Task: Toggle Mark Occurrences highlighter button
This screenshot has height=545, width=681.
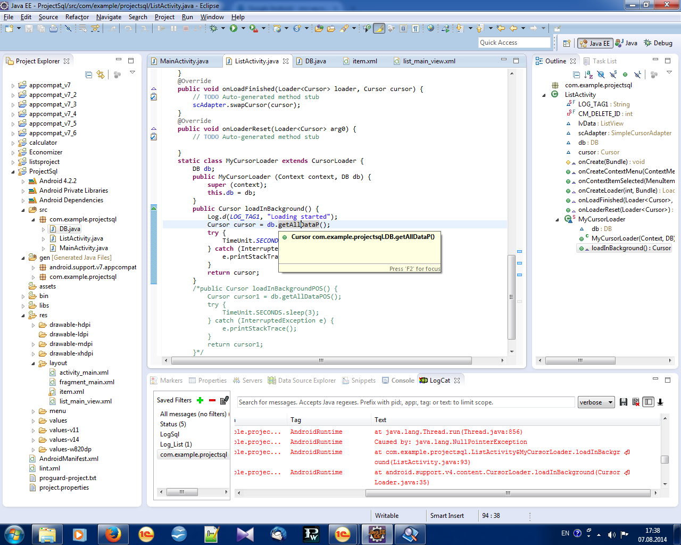Action: tap(379, 28)
